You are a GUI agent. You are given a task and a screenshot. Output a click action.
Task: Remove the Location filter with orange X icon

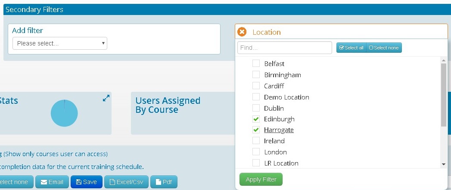coord(242,32)
